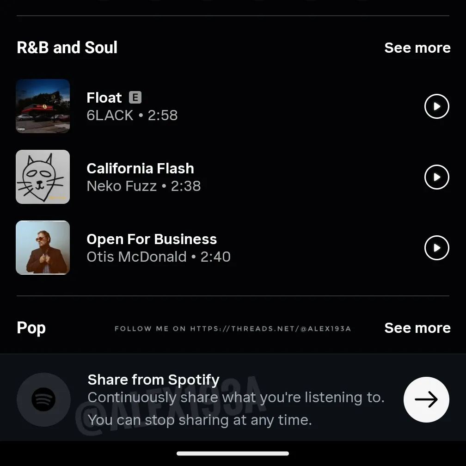Open See more for the Pop section
This screenshot has width=466, height=466.
[x=417, y=328]
